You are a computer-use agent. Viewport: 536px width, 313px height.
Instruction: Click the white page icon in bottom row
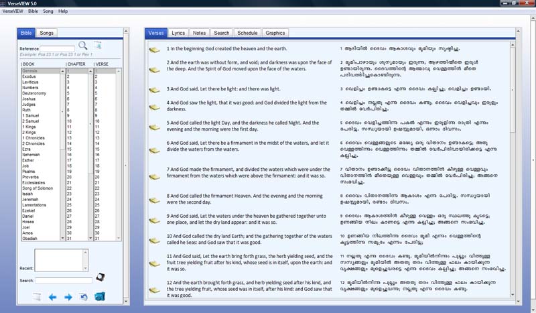click(37, 297)
